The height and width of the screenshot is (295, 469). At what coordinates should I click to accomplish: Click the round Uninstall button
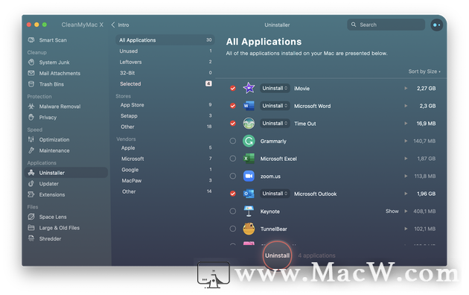click(x=277, y=256)
